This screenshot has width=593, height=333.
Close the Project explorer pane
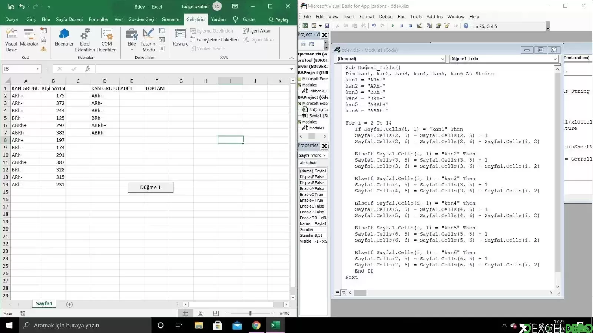(x=324, y=35)
